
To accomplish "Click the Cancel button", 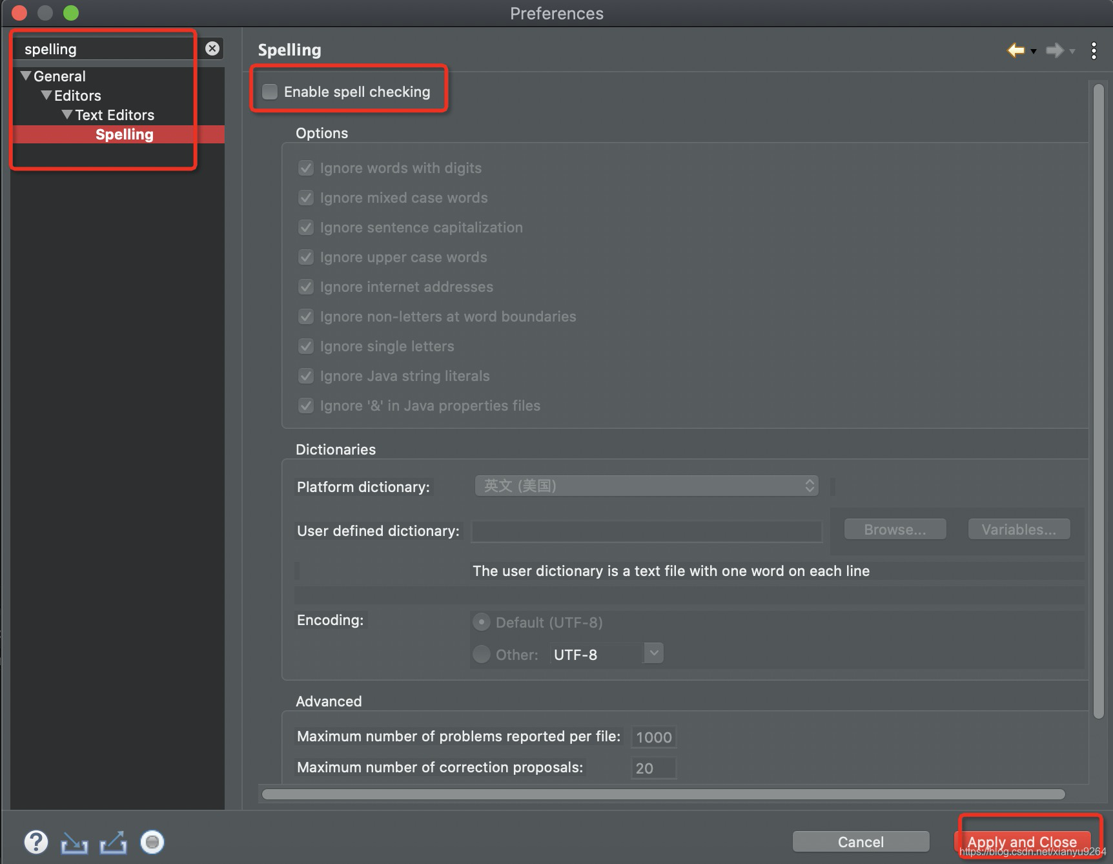I will click(x=861, y=842).
